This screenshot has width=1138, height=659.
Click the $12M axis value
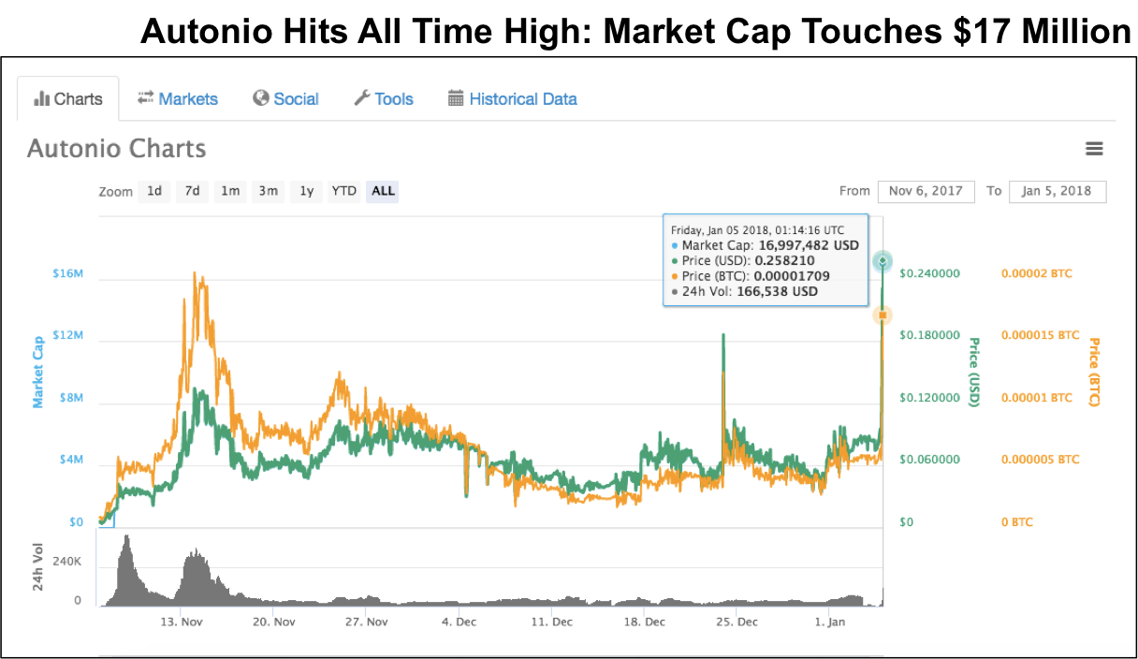68,335
